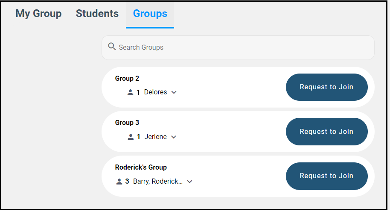
Task: Click member name Delores
Action: pos(155,92)
